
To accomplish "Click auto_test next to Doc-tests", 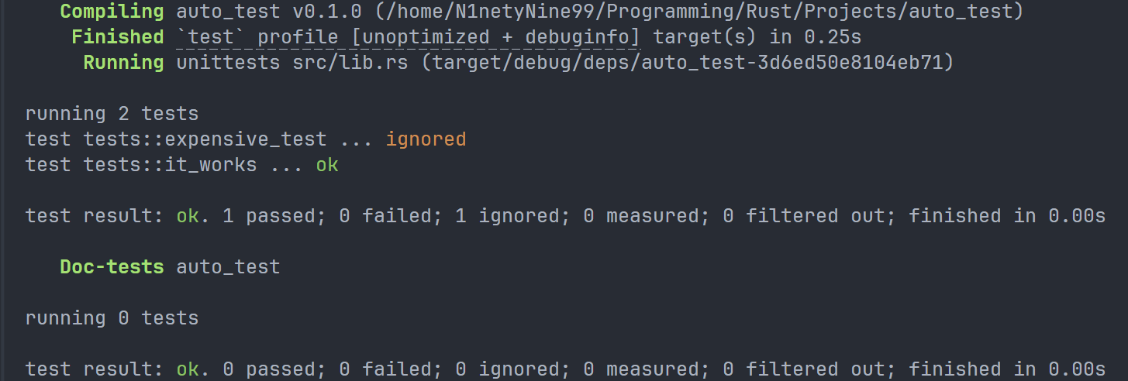I will pos(228,267).
